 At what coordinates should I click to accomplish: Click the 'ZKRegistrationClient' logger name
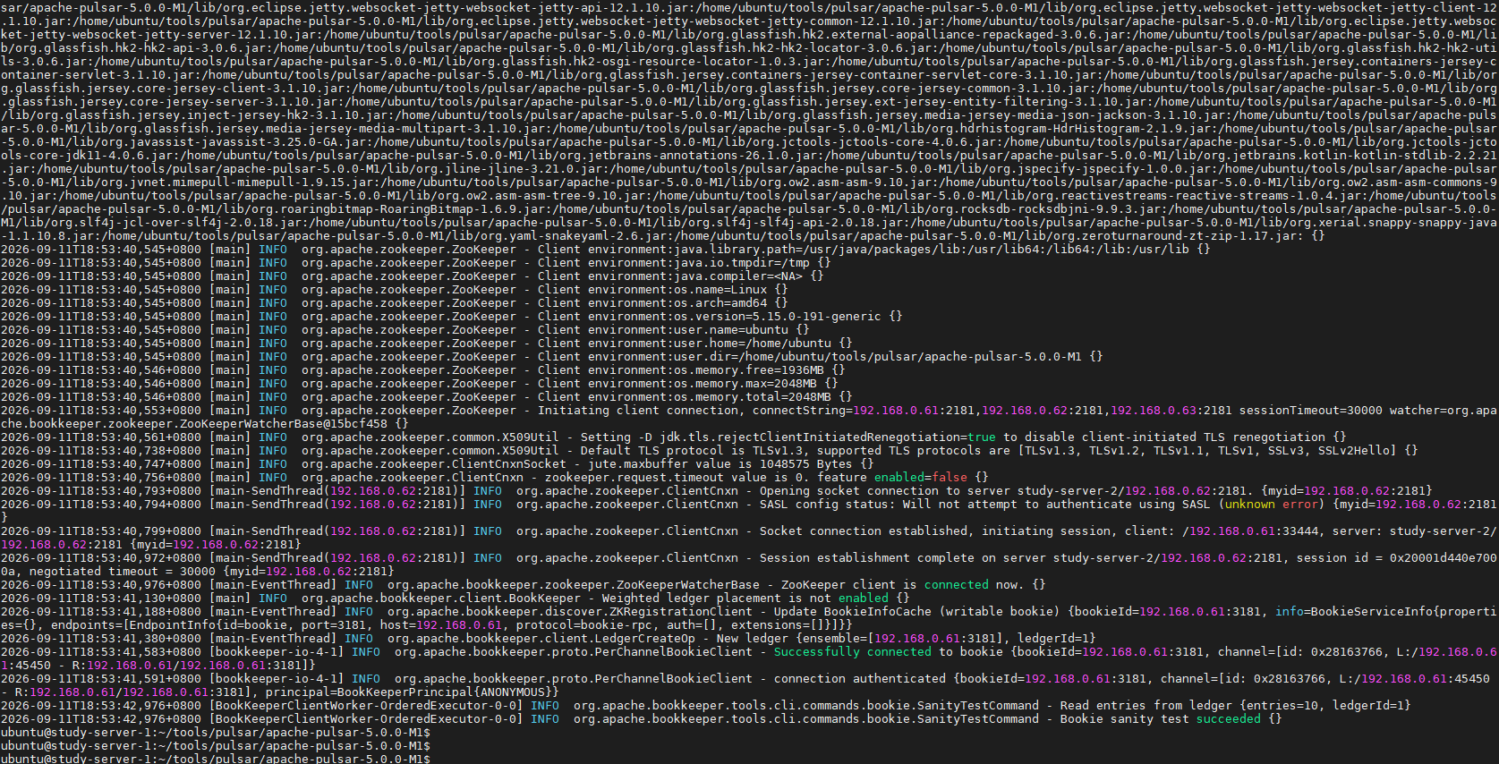[x=681, y=612]
